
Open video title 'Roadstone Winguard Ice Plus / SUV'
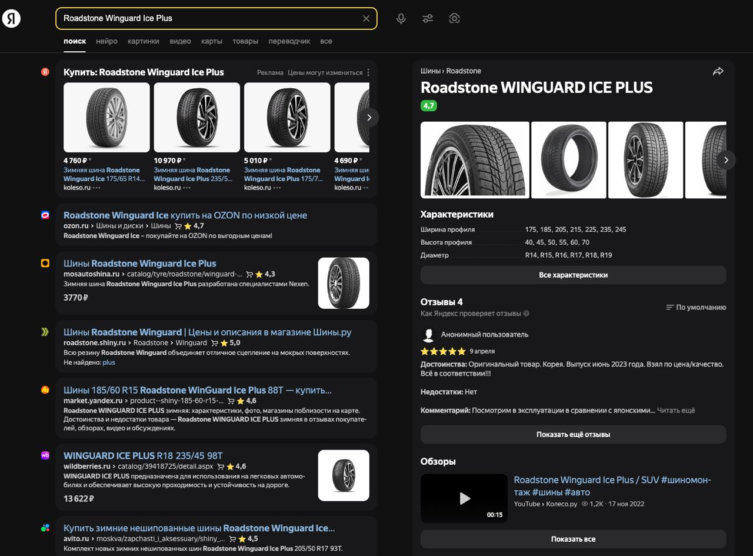(x=612, y=486)
